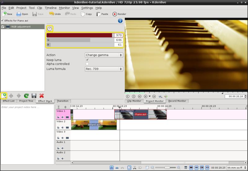Click the monitor audio volume icon
The height and width of the screenshot is (171, 248).
coord(166,96)
